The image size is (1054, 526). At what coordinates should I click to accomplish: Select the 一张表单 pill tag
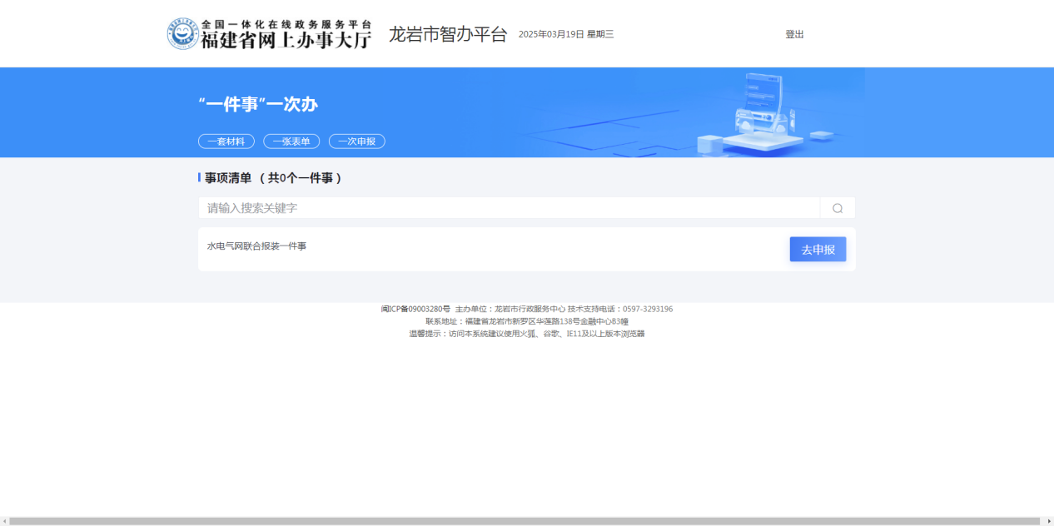pyautogui.click(x=291, y=141)
